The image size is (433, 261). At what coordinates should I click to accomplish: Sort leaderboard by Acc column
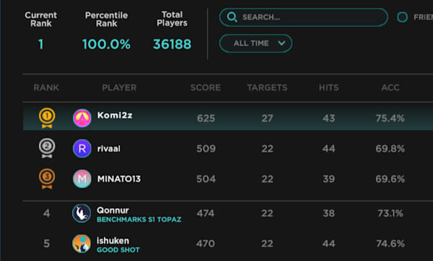(390, 87)
